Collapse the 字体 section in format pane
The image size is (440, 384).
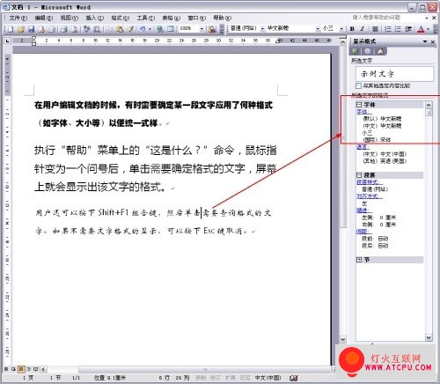[359, 105]
